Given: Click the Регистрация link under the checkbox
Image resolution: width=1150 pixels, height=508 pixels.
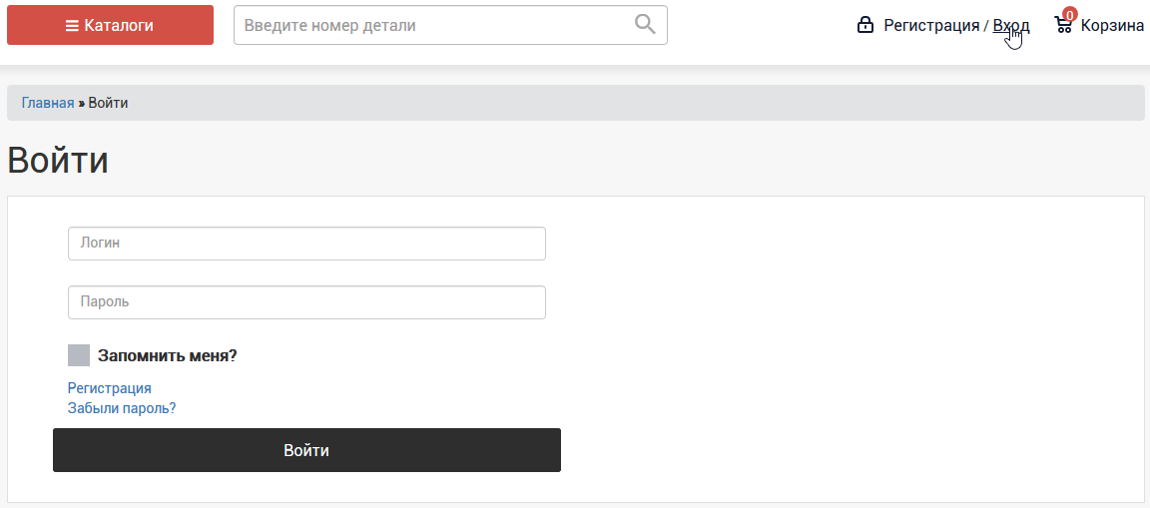Looking at the screenshot, I should click(110, 388).
